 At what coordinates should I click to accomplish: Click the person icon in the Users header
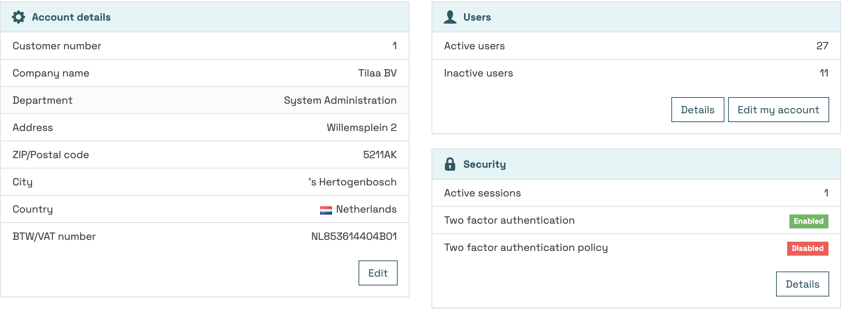pos(450,17)
